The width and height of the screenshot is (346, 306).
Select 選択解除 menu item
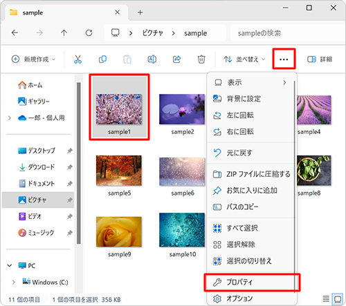[x=251, y=245]
